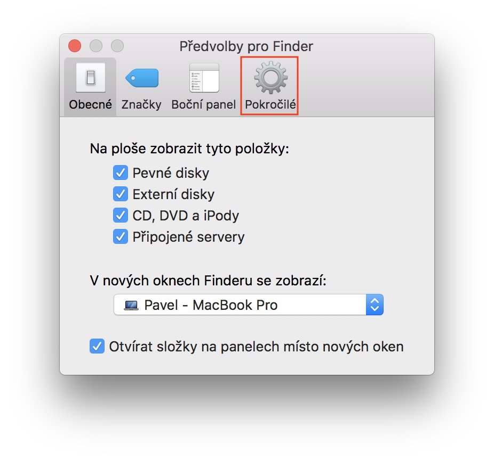Go to the Pokročilé tab label
Screen dimensions: 494x460
tap(270, 105)
